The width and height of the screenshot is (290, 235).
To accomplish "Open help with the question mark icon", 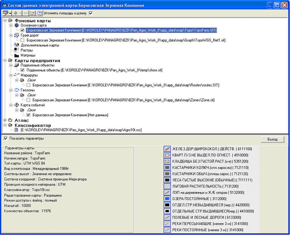I will tap(39, 13).
